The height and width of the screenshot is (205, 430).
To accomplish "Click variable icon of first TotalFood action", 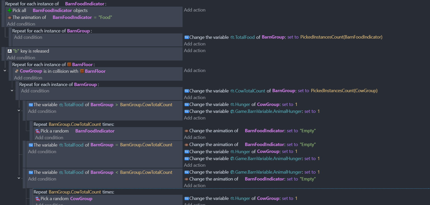I will tap(187, 37).
